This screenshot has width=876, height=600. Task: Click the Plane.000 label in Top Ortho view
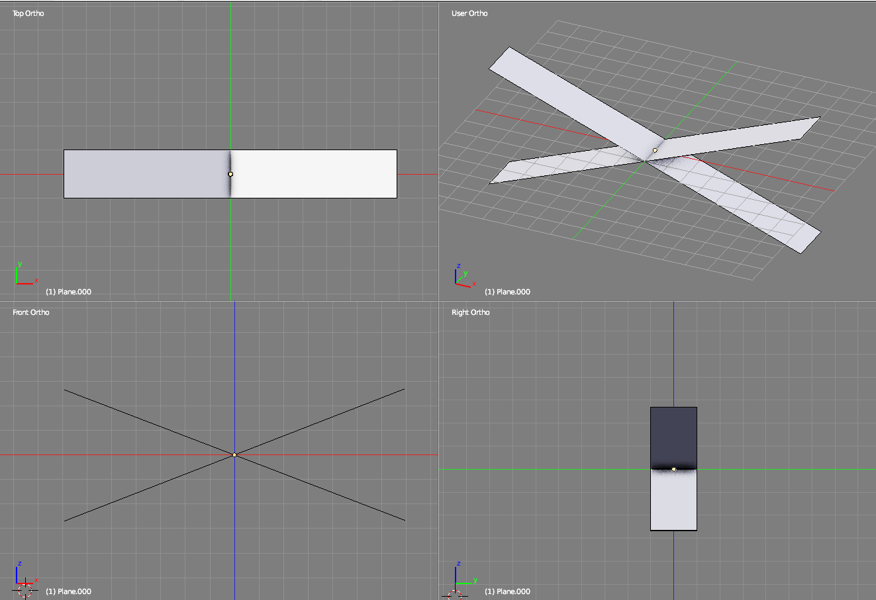click(x=68, y=292)
